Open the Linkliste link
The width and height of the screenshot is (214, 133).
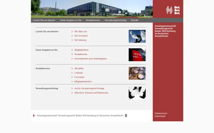click(x=78, y=73)
